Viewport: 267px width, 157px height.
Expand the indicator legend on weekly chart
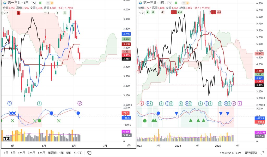coord(141,13)
